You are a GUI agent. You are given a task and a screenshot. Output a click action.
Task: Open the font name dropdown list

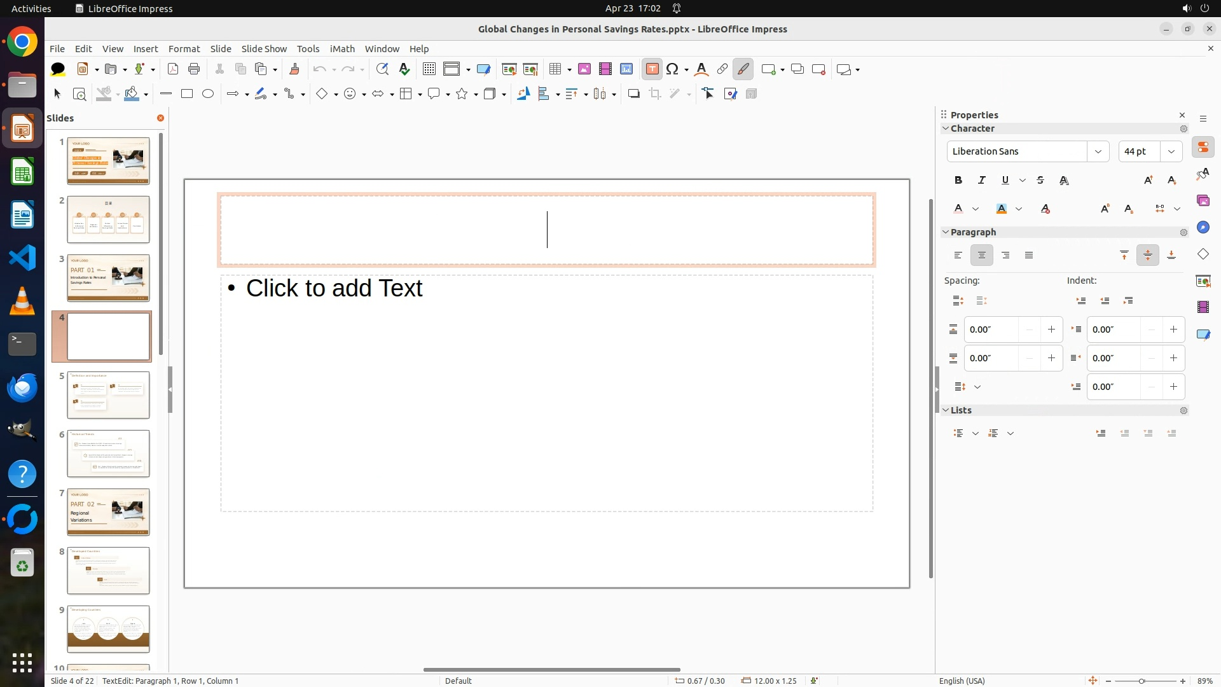(x=1098, y=151)
